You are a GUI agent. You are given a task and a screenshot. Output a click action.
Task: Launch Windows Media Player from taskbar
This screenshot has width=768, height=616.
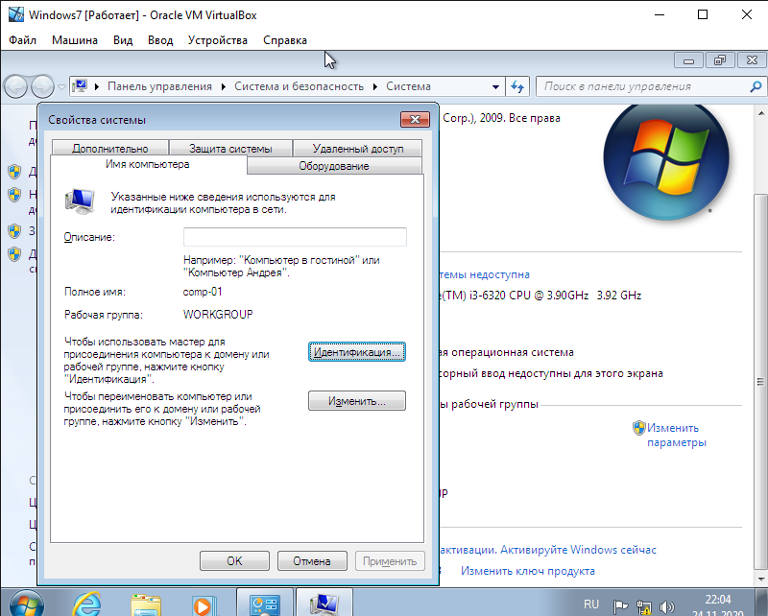click(x=203, y=604)
